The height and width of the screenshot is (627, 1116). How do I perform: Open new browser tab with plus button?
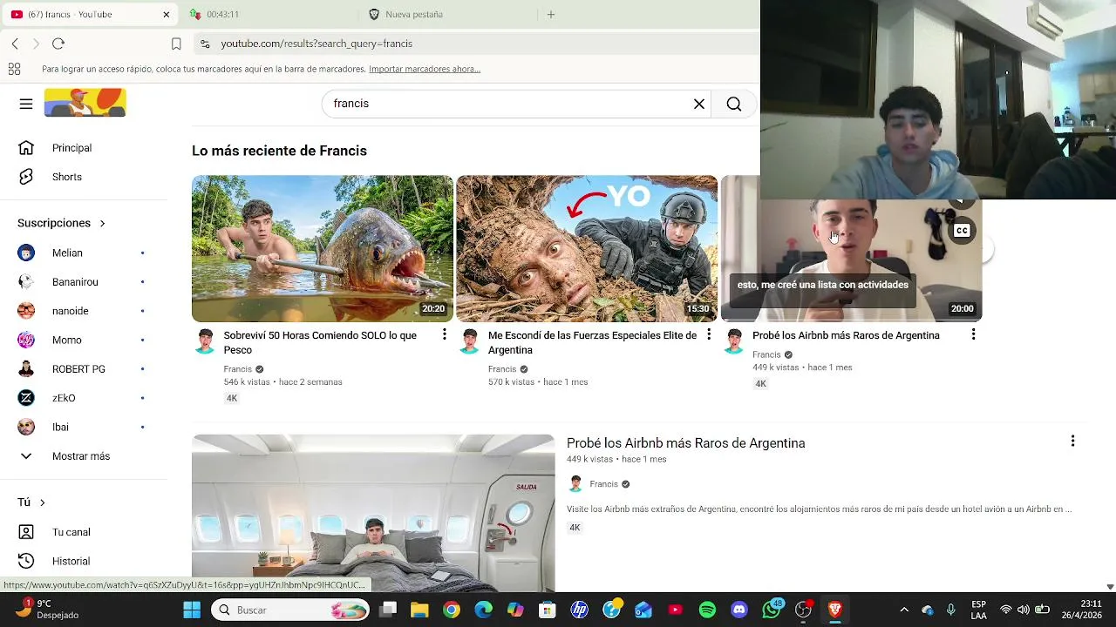(551, 14)
